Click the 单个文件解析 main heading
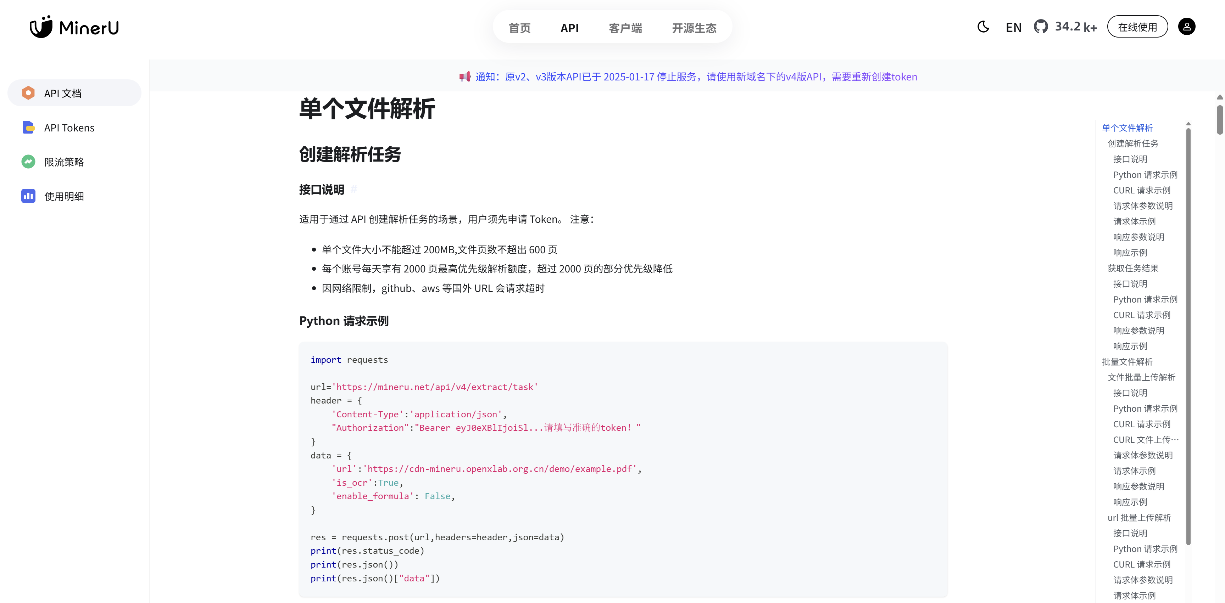This screenshot has width=1225, height=603. pos(367,109)
